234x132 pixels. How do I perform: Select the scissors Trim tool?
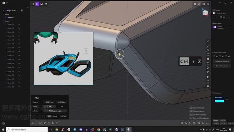tap(208, 67)
